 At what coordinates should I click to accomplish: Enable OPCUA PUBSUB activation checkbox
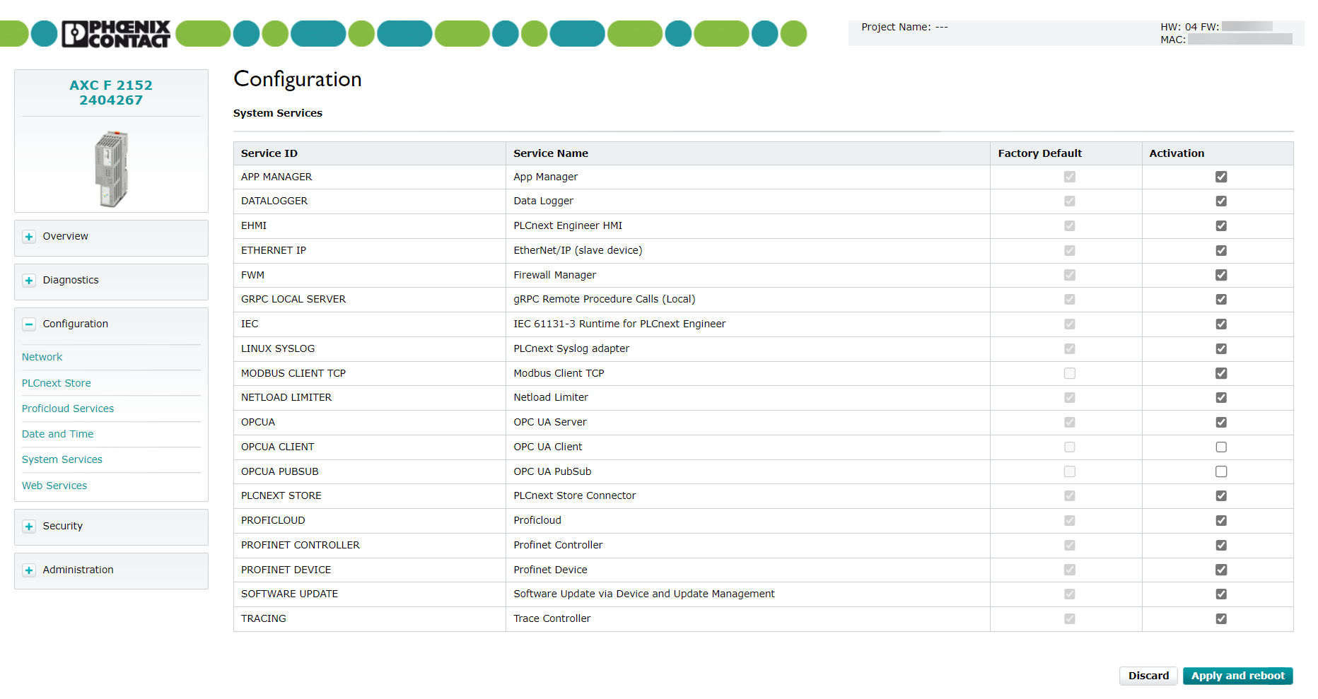(1221, 471)
